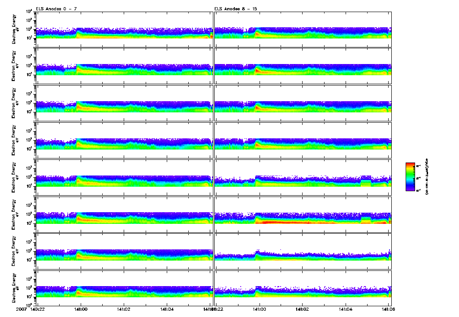This screenshot has height=317, width=459.
Task: Click the "141:04" tick label under anodes 8-15
Action: coord(346,309)
